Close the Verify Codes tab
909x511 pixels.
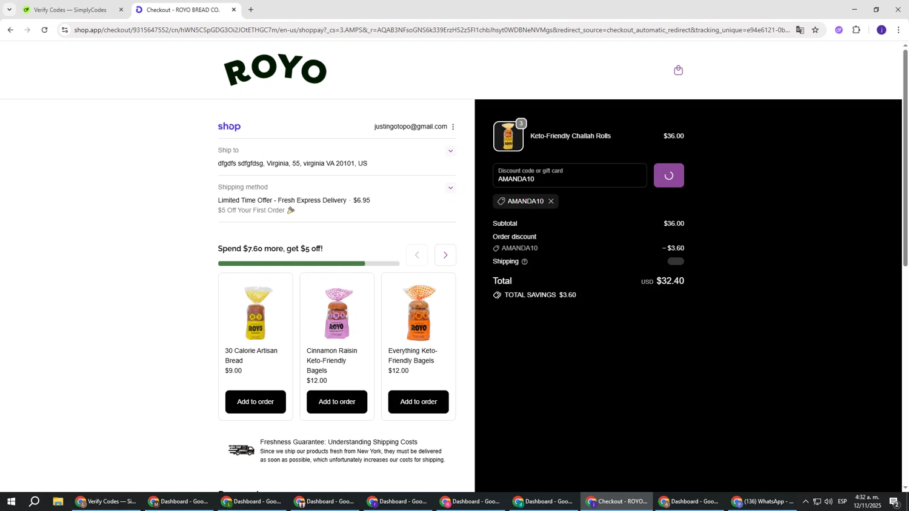coord(121,10)
